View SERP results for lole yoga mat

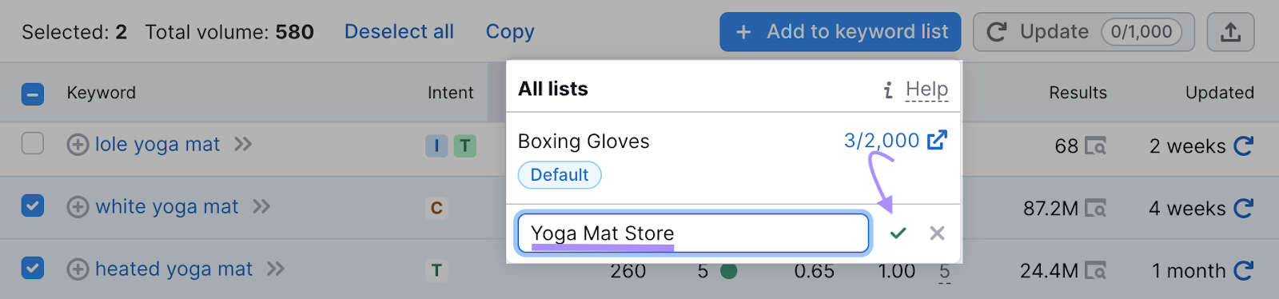(x=1096, y=146)
